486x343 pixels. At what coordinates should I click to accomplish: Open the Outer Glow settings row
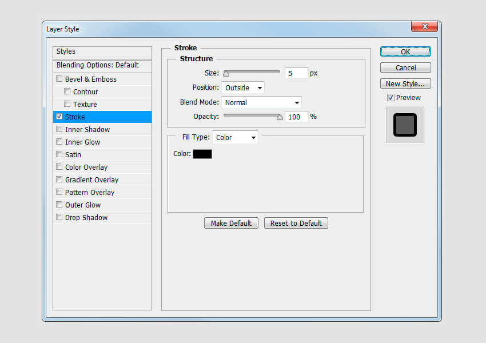coord(102,205)
